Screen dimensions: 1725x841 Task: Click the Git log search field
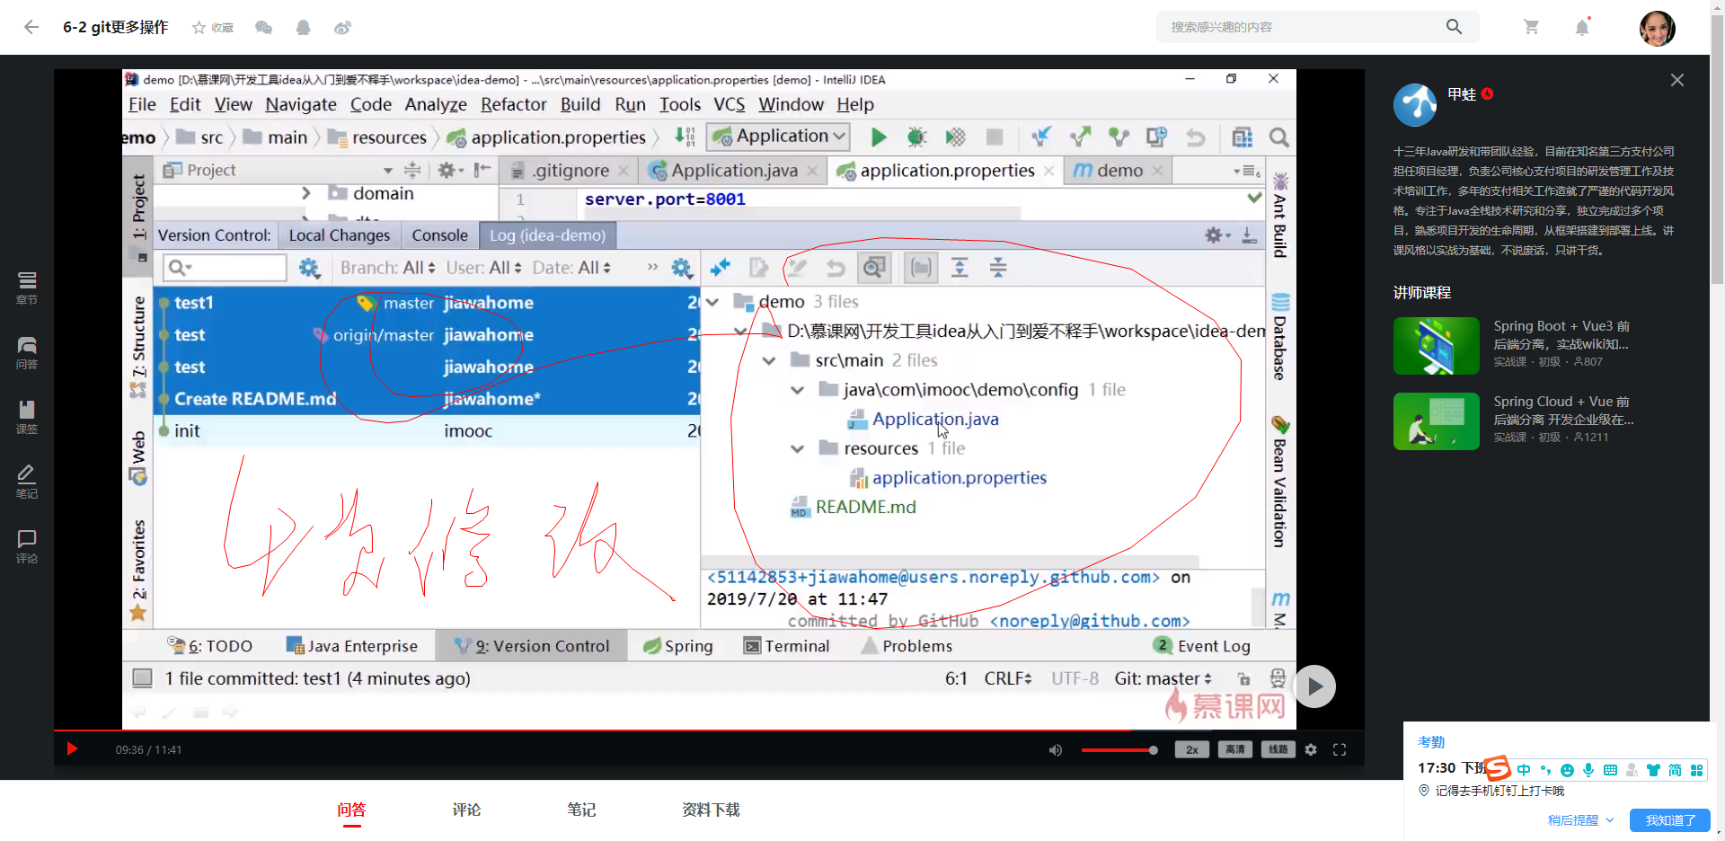click(225, 268)
